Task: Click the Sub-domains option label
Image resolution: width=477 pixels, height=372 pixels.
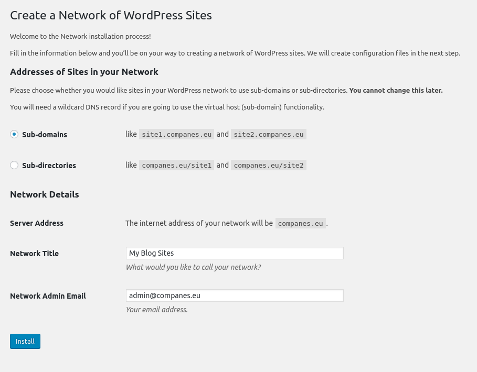Action: [45, 135]
